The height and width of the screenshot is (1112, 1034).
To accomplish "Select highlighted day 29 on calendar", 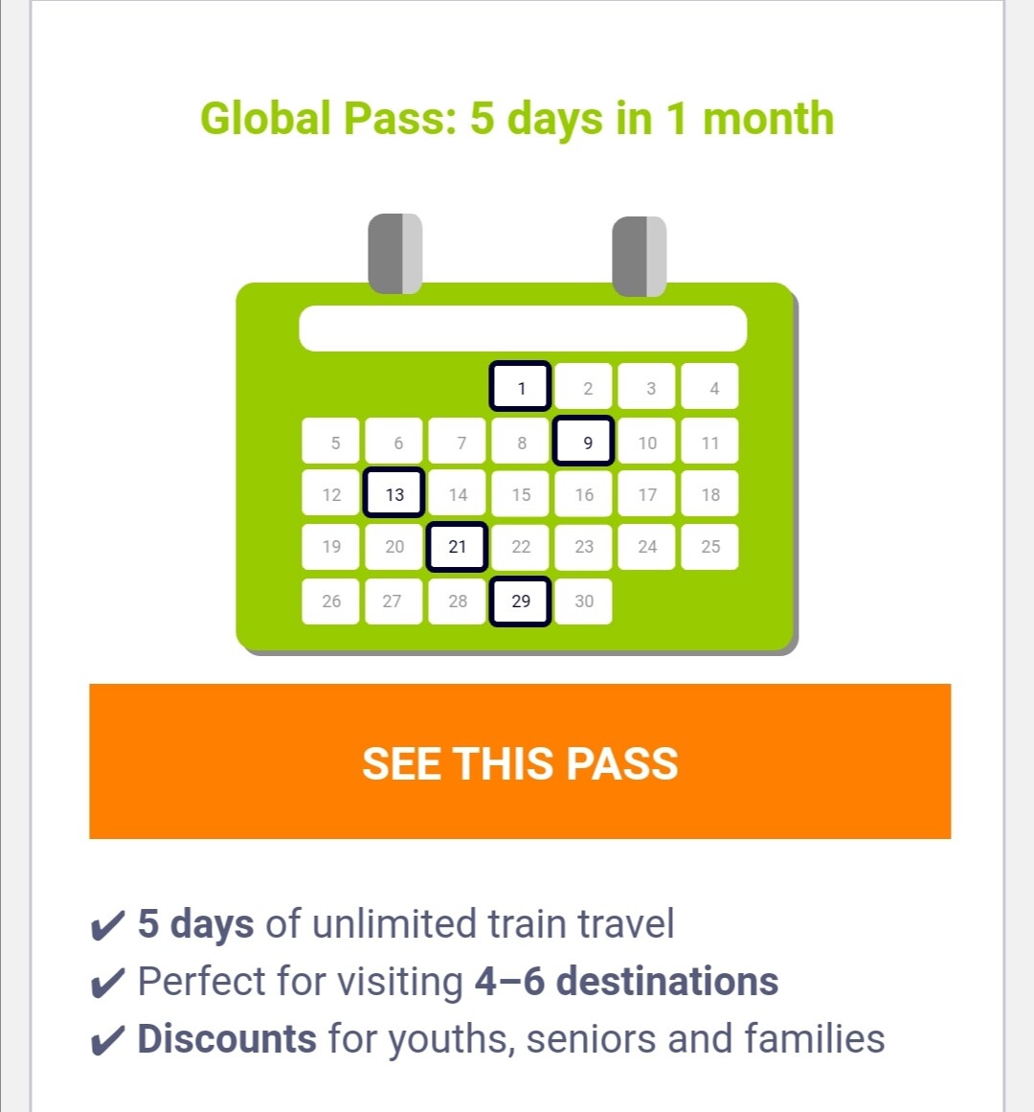I will click(520, 601).
